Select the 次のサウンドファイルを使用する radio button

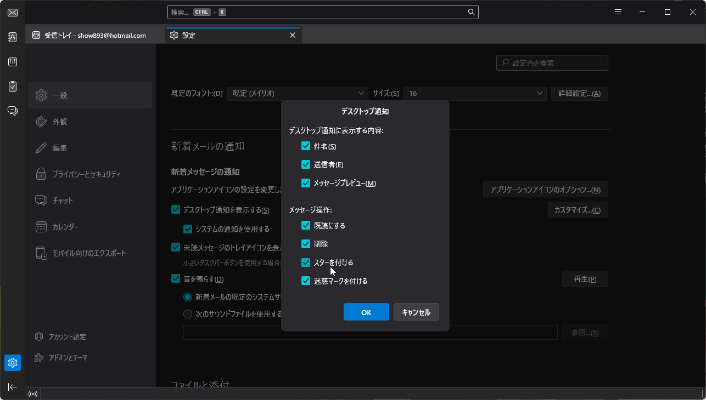pyautogui.click(x=187, y=313)
